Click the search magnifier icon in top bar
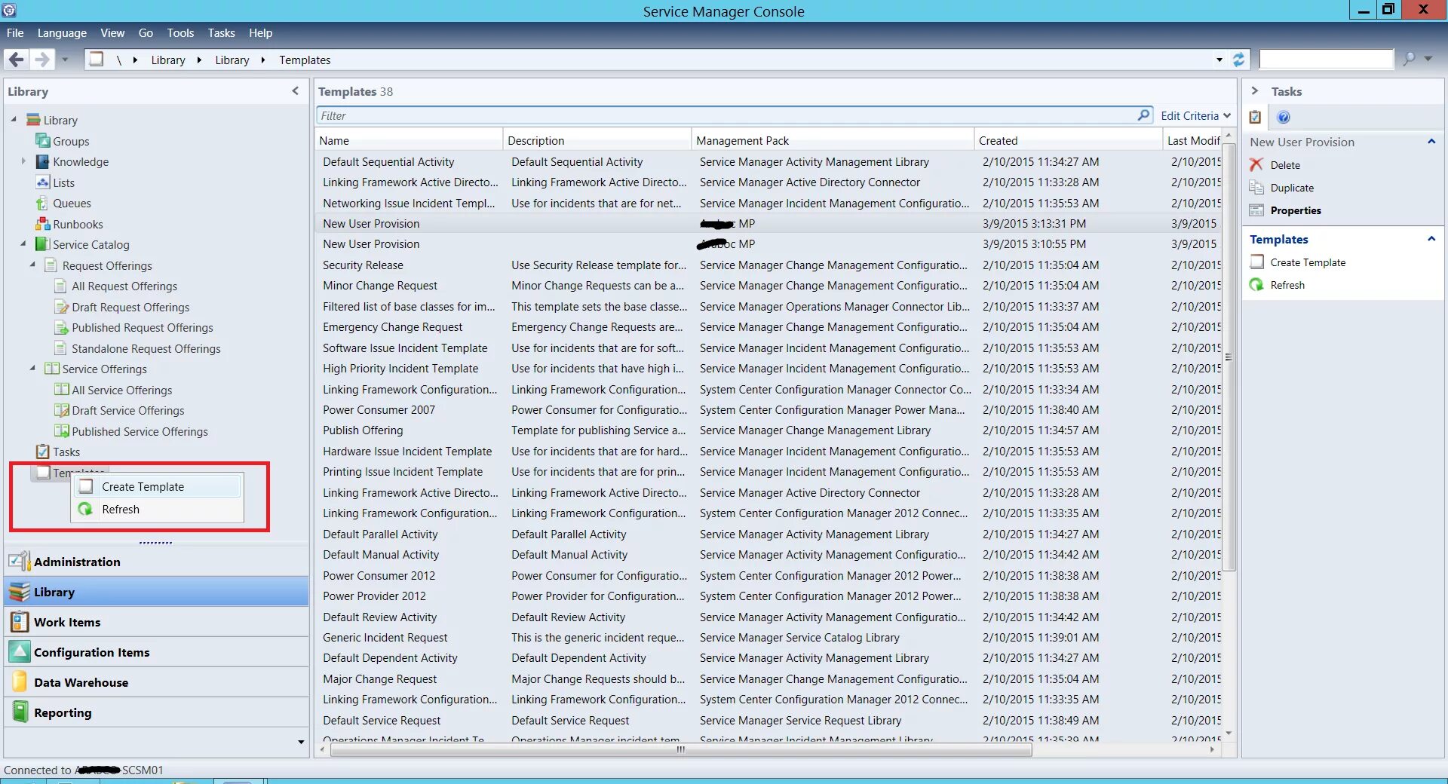This screenshot has width=1448, height=784. pos(1409,59)
